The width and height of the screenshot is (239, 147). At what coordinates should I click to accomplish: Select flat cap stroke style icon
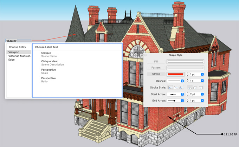[x=189, y=87]
